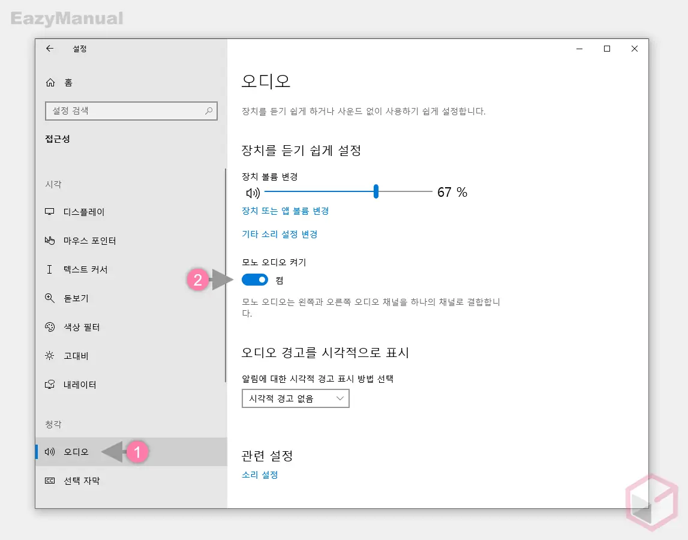Click the 오디오 page title
The image size is (688, 540).
coord(266,81)
